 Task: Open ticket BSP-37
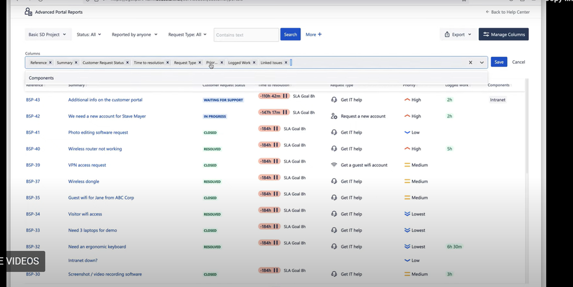(33, 181)
